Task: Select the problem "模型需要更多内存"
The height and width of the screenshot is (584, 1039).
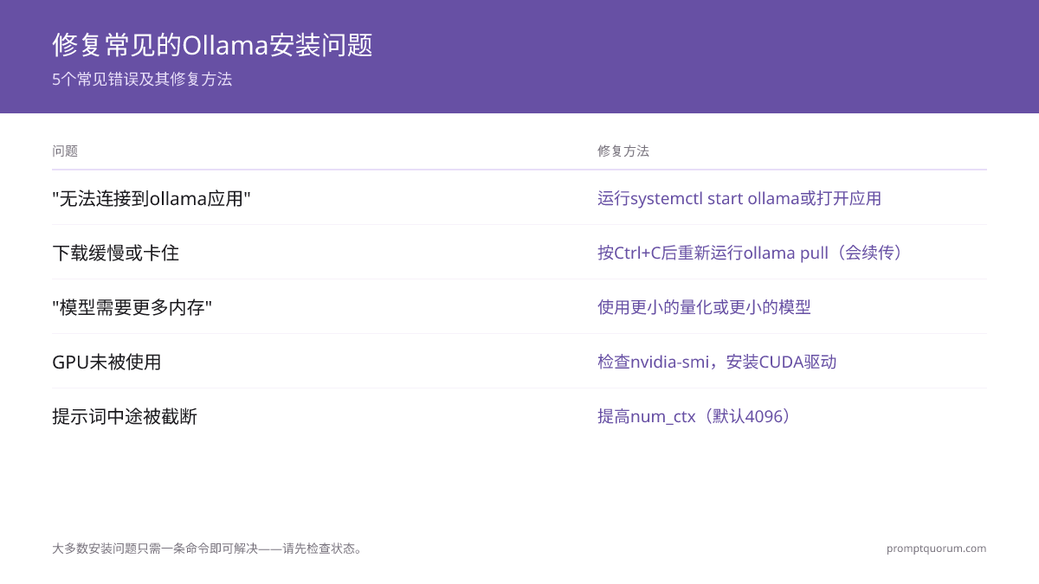Action: [132, 307]
